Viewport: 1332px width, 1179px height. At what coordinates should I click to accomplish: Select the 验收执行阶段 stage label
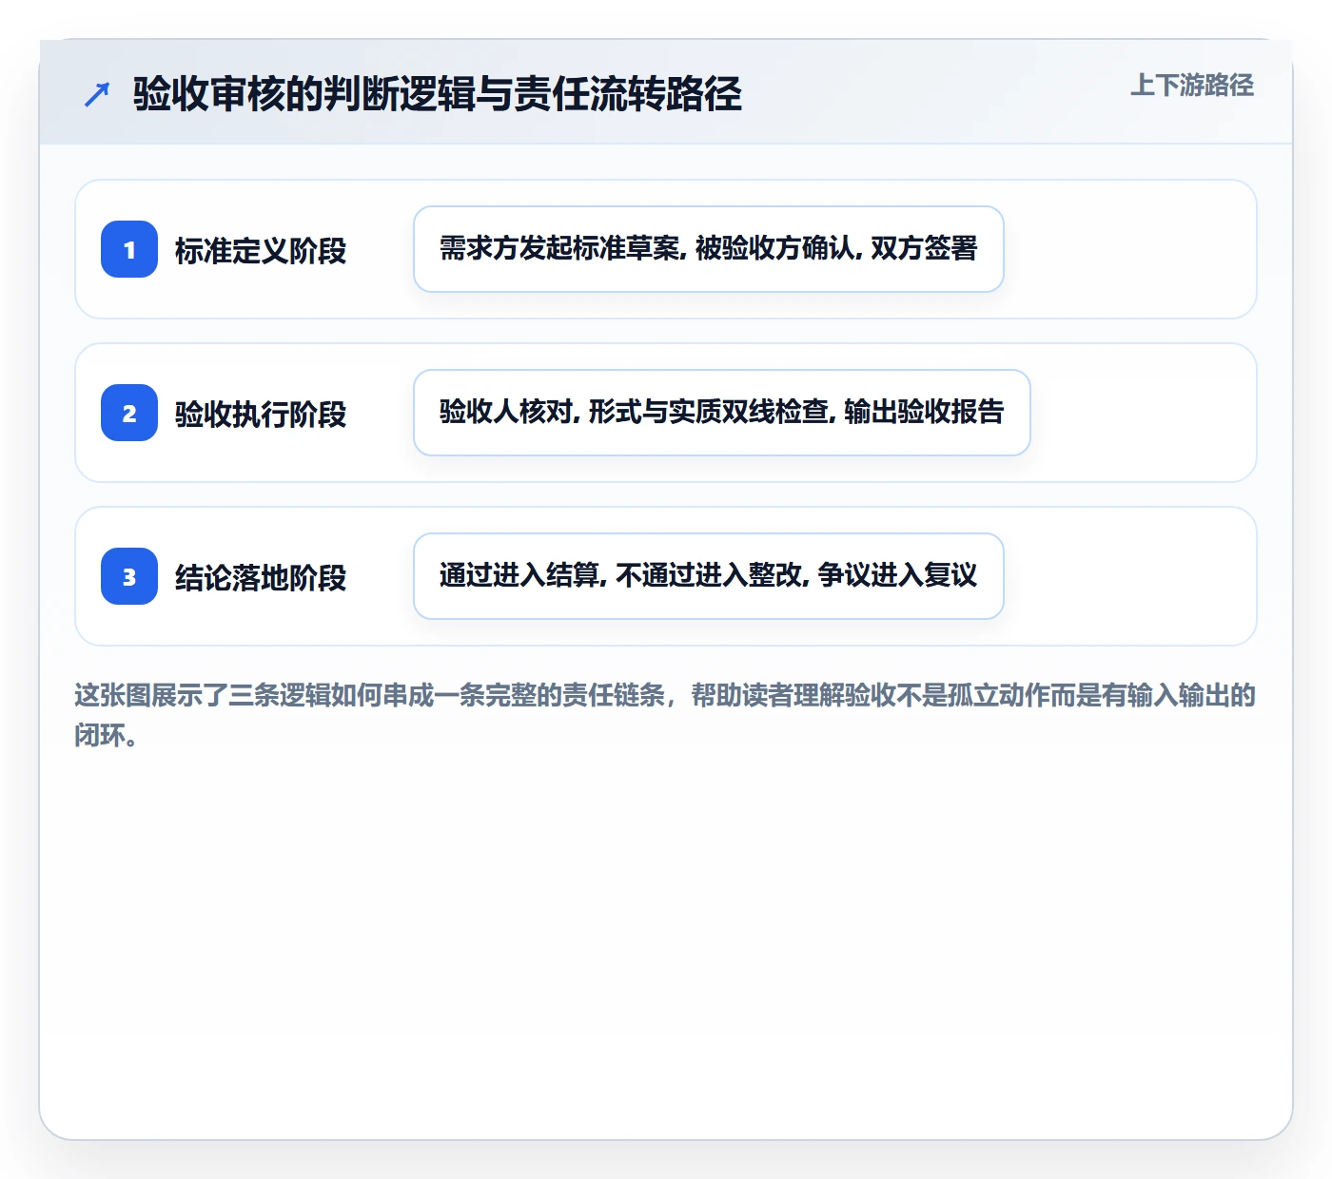[261, 415]
